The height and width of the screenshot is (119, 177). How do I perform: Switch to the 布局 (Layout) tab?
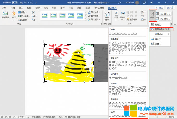tap(46, 8)
